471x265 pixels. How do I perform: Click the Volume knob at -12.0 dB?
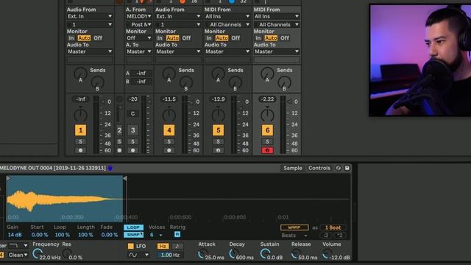coord(327,253)
